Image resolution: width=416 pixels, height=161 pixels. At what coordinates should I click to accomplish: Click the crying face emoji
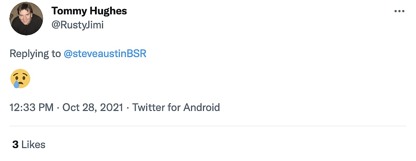[20, 79]
